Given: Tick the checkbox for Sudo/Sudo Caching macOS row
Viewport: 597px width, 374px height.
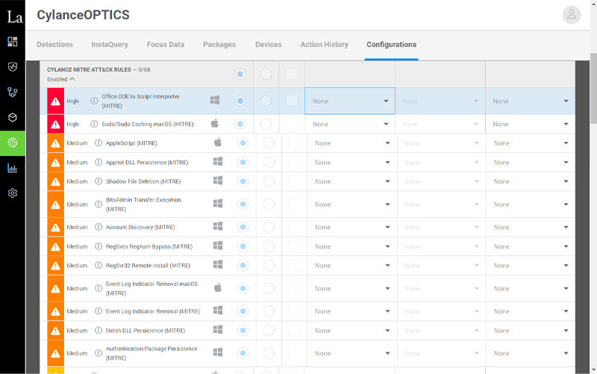Looking at the screenshot, I should [292, 124].
